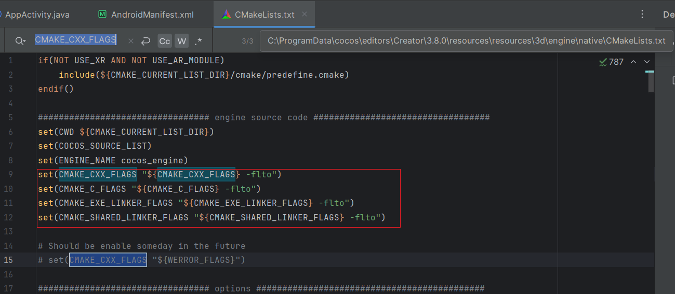Open the editor tabs three-dot menu
This screenshot has height=294, width=675.
click(x=642, y=15)
